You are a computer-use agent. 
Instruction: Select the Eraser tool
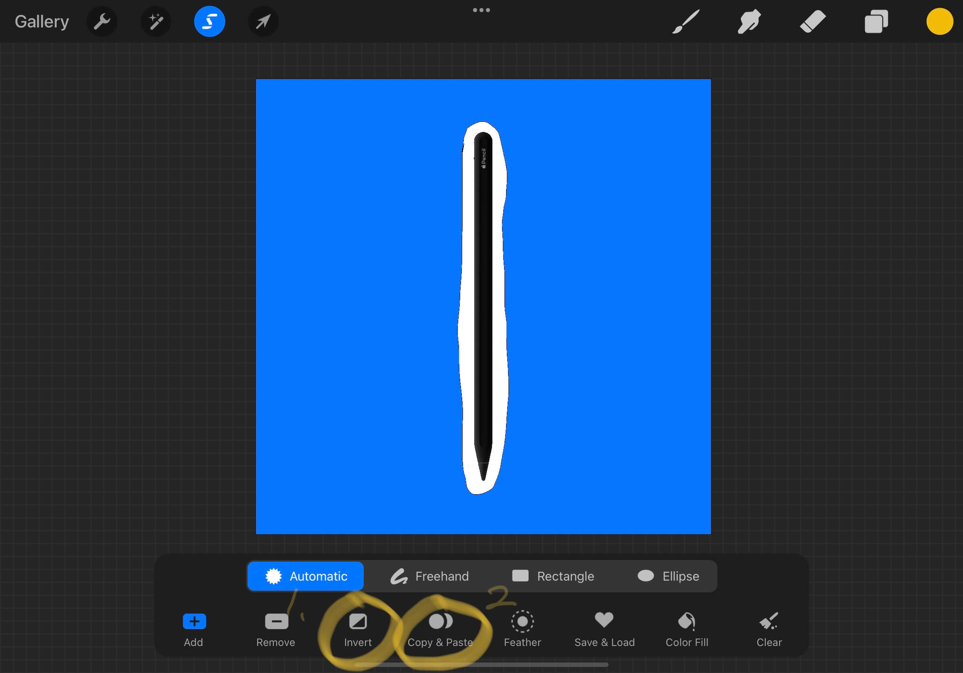[x=812, y=21]
